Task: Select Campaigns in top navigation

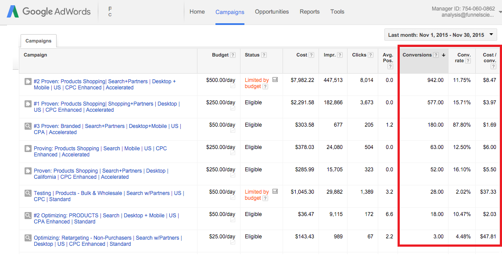Action: [x=230, y=12]
